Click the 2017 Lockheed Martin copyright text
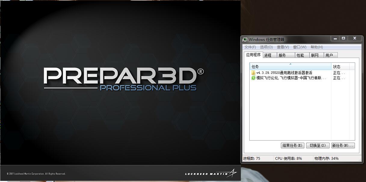This screenshot has height=182, width=366. click(x=36, y=174)
